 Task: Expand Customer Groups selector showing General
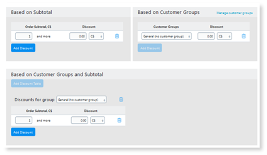pos(166,36)
